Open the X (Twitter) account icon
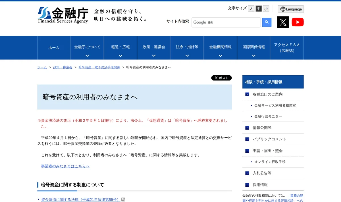The height and width of the screenshot is (202, 341). [283, 22]
